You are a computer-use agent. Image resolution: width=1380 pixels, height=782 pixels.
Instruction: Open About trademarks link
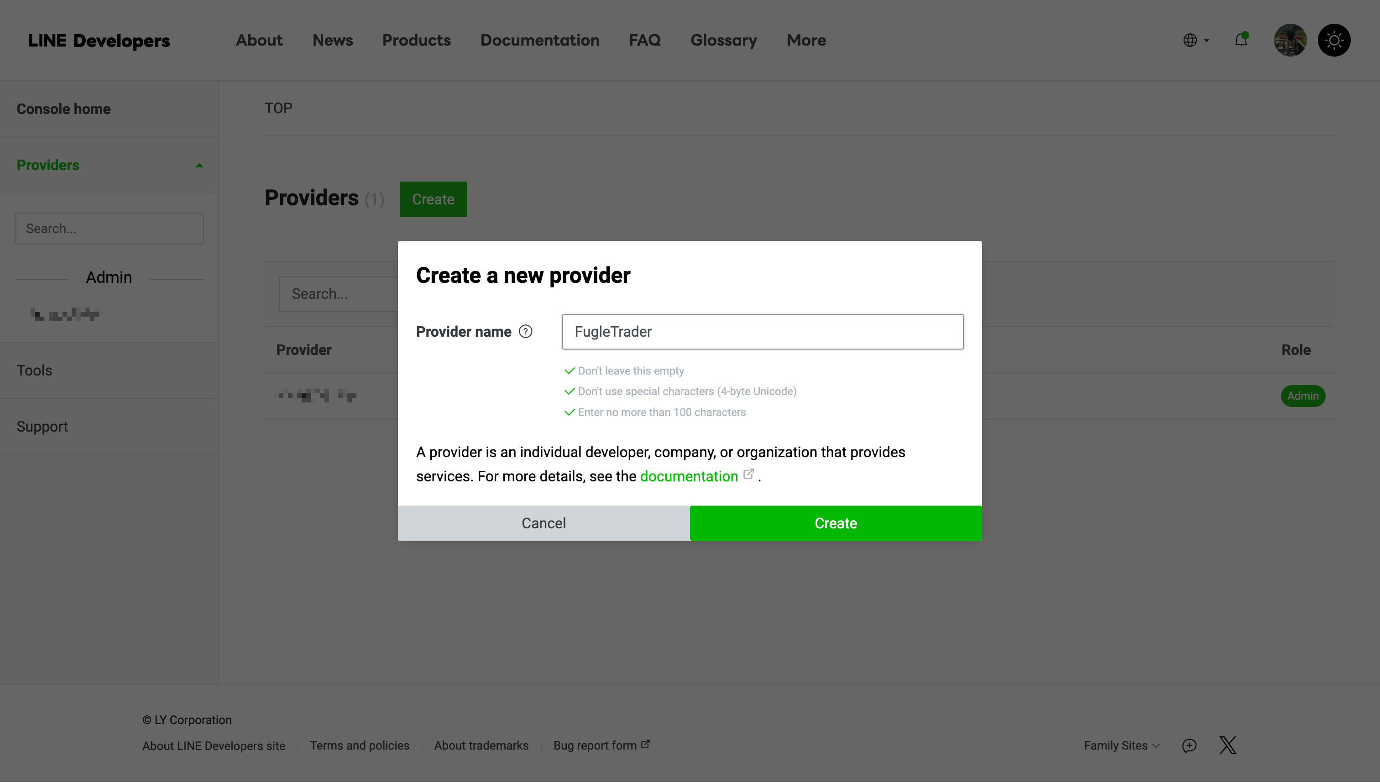[481, 746]
